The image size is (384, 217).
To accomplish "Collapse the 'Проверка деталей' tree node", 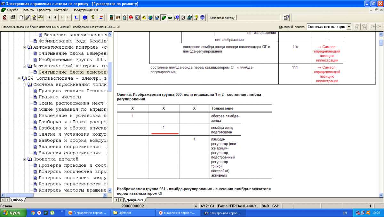I will tap(25, 159).
